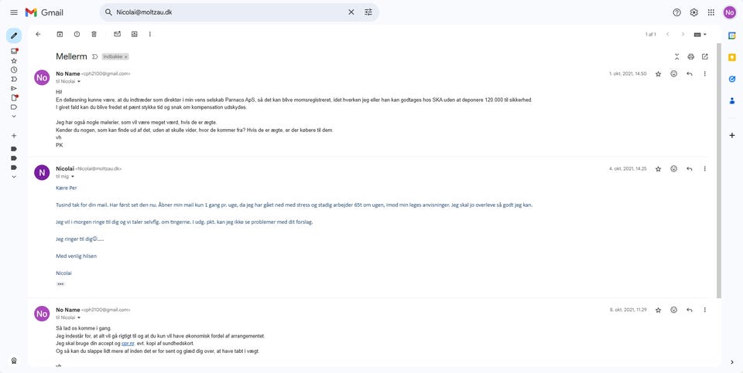Open Settings gear icon
This screenshot has height=373, width=743.
click(693, 12)
